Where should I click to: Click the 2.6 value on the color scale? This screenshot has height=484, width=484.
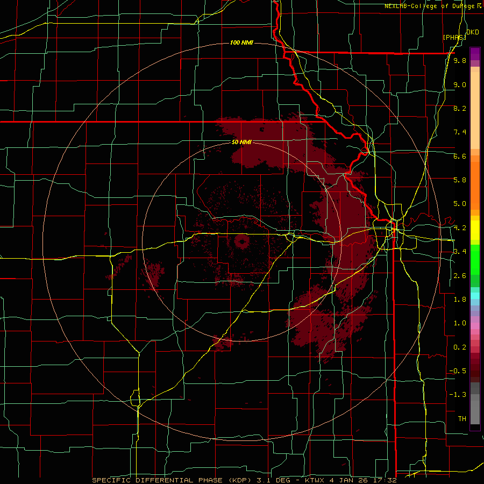pos(460,276)
